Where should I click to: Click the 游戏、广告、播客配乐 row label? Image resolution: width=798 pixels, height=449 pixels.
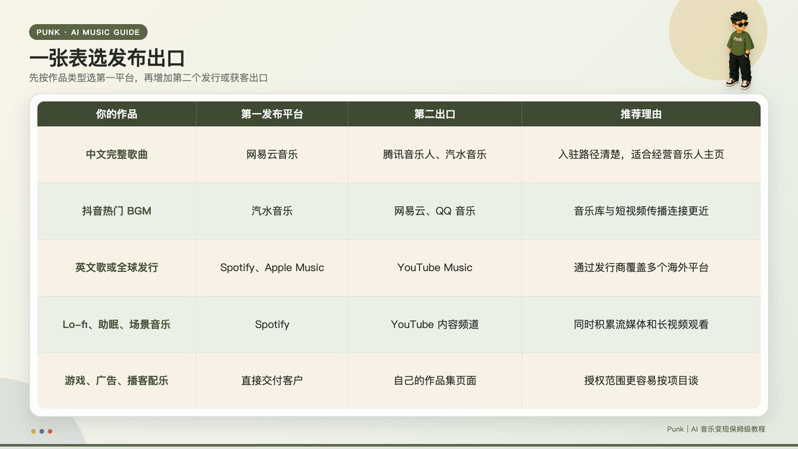coord(116,380)
